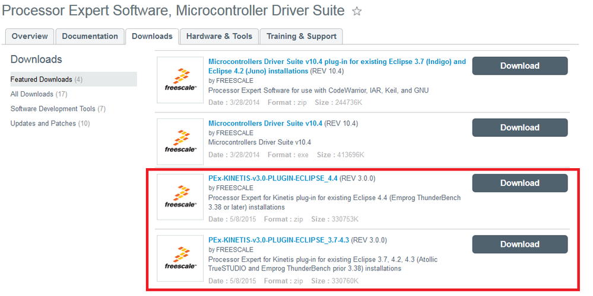This screenshot has height=296, width=593.
Task: Click the text Size : 244736K
Action: (x=338, y=102)
